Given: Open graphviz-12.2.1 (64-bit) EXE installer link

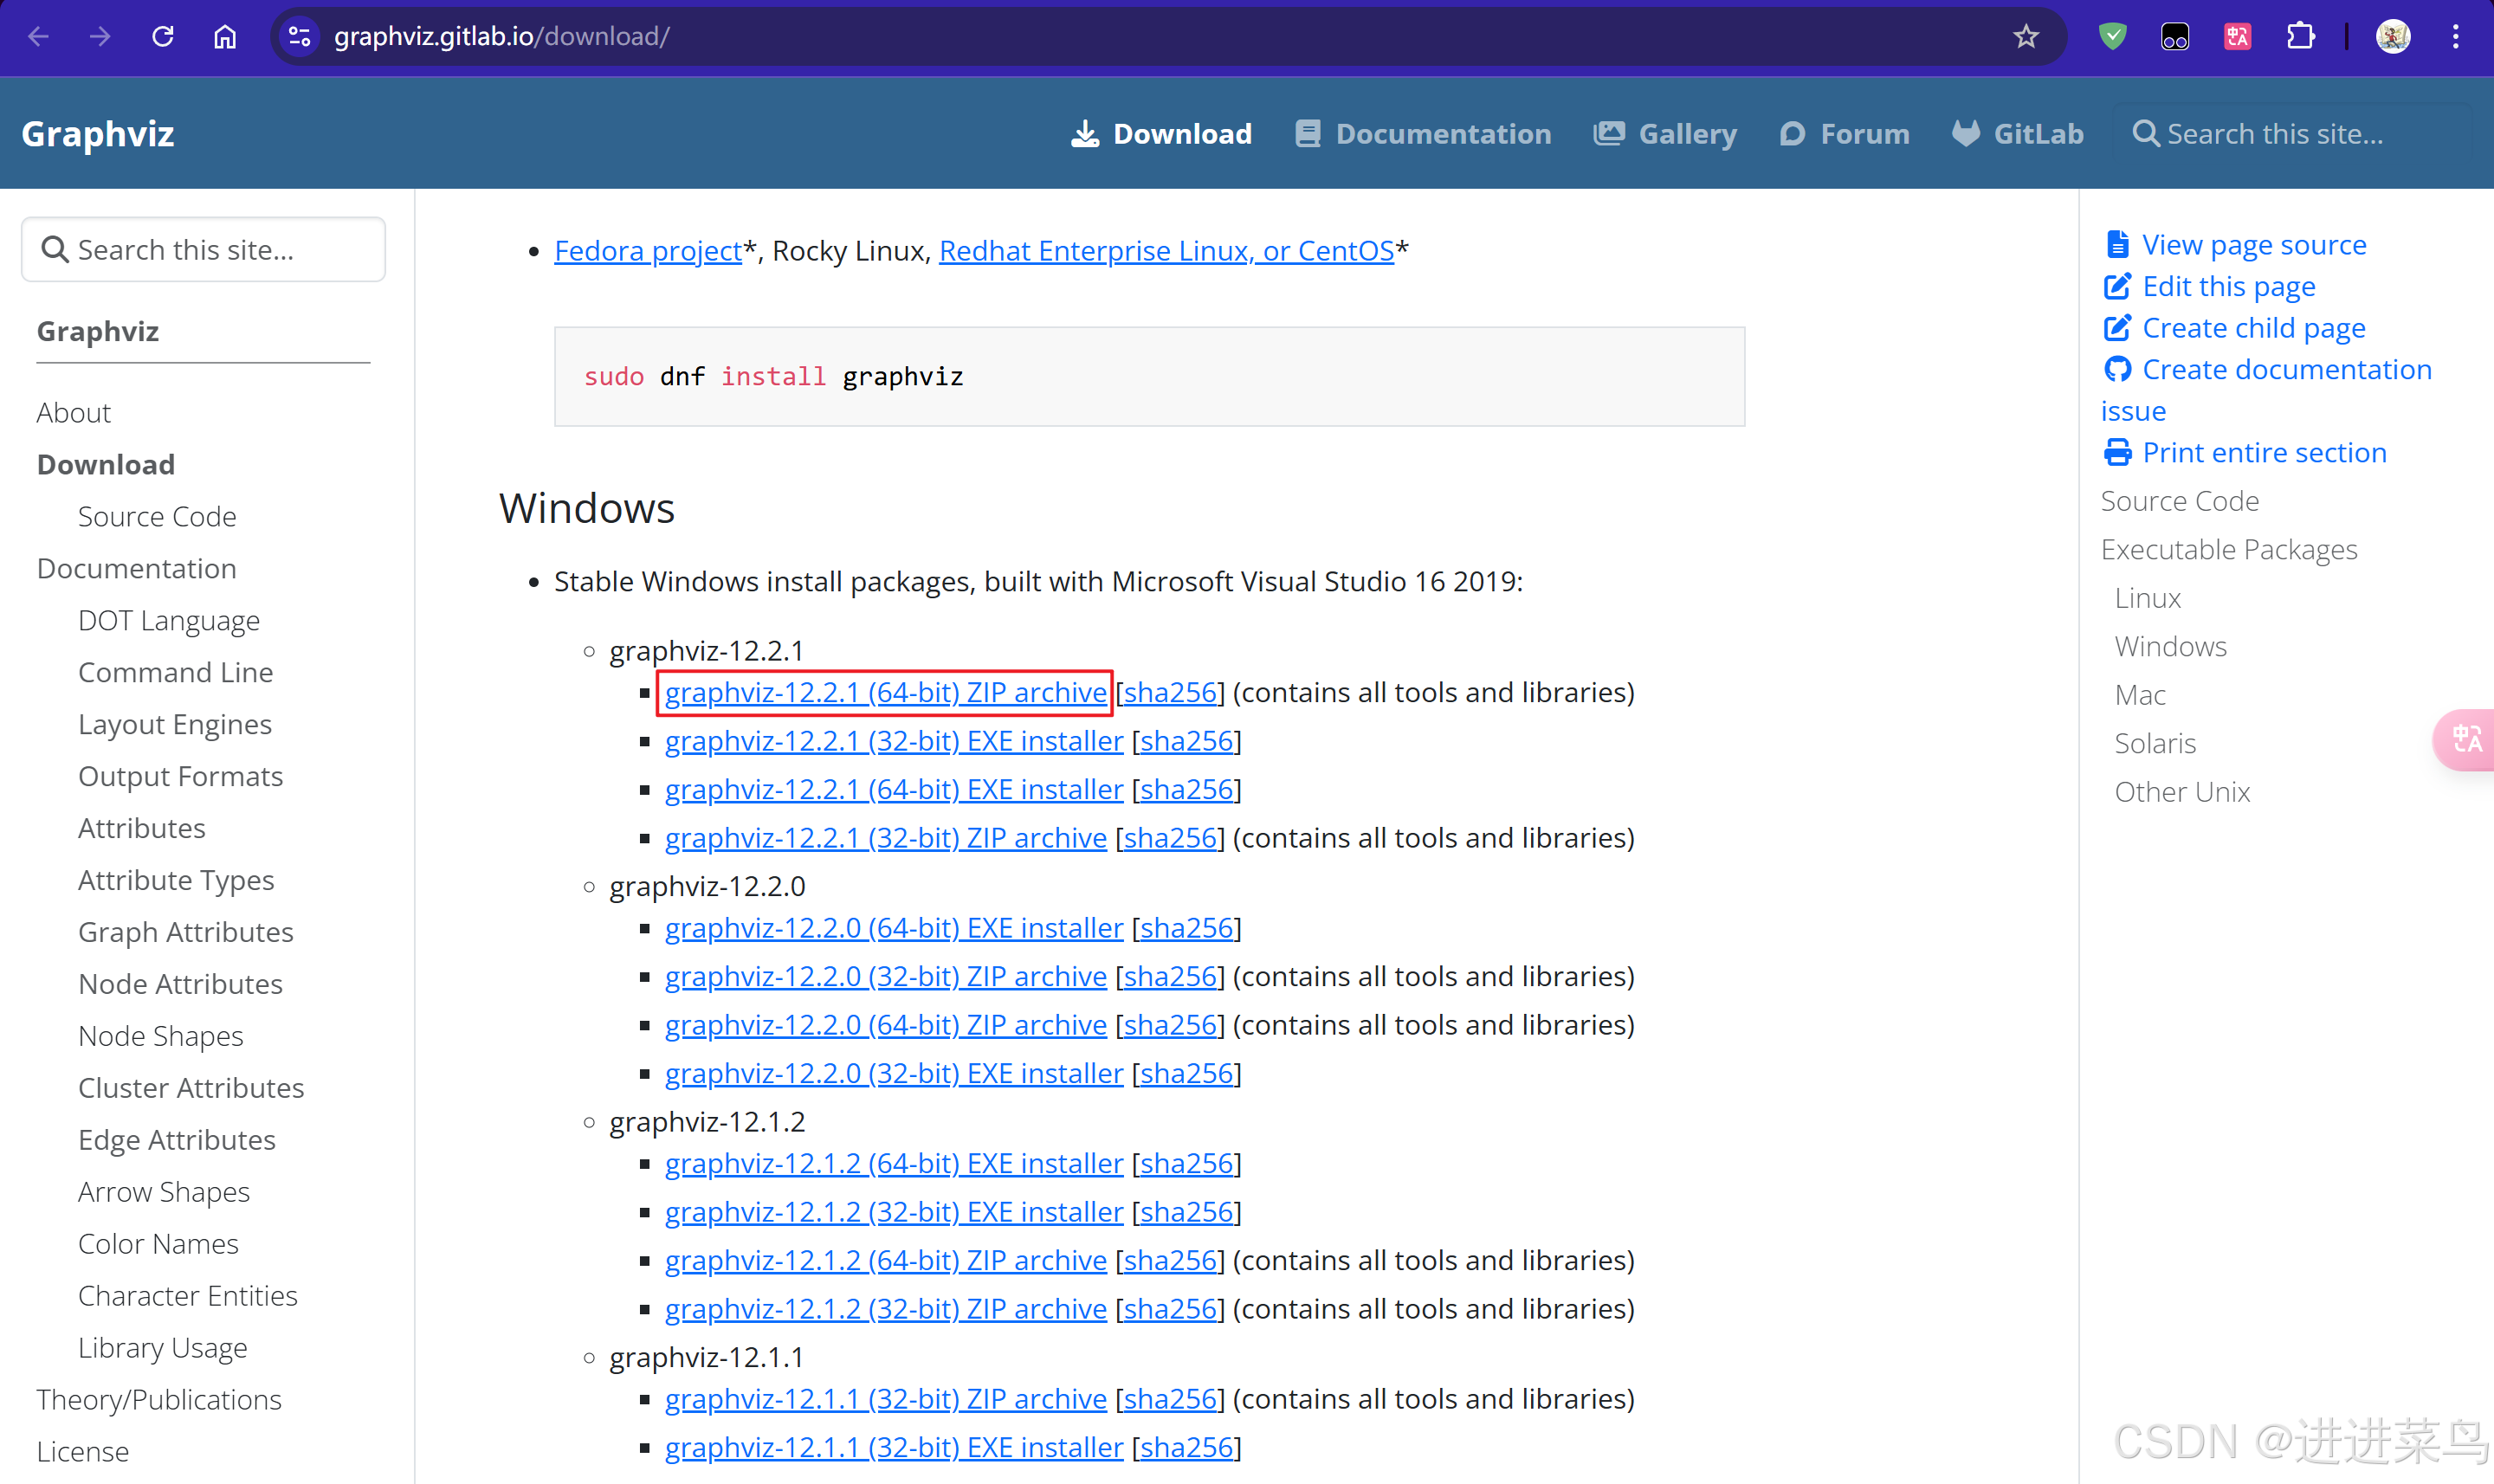Looking at the screenshot, I should [893, 789].
